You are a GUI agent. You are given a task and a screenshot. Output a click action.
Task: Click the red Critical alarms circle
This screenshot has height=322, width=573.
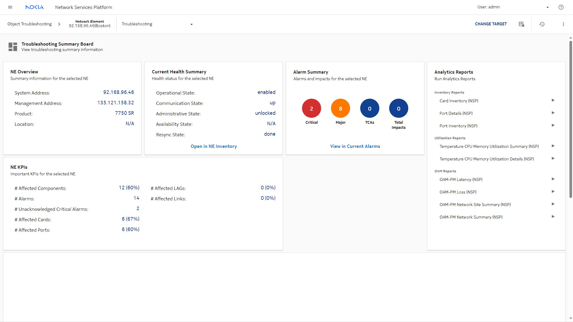(311, 109)
